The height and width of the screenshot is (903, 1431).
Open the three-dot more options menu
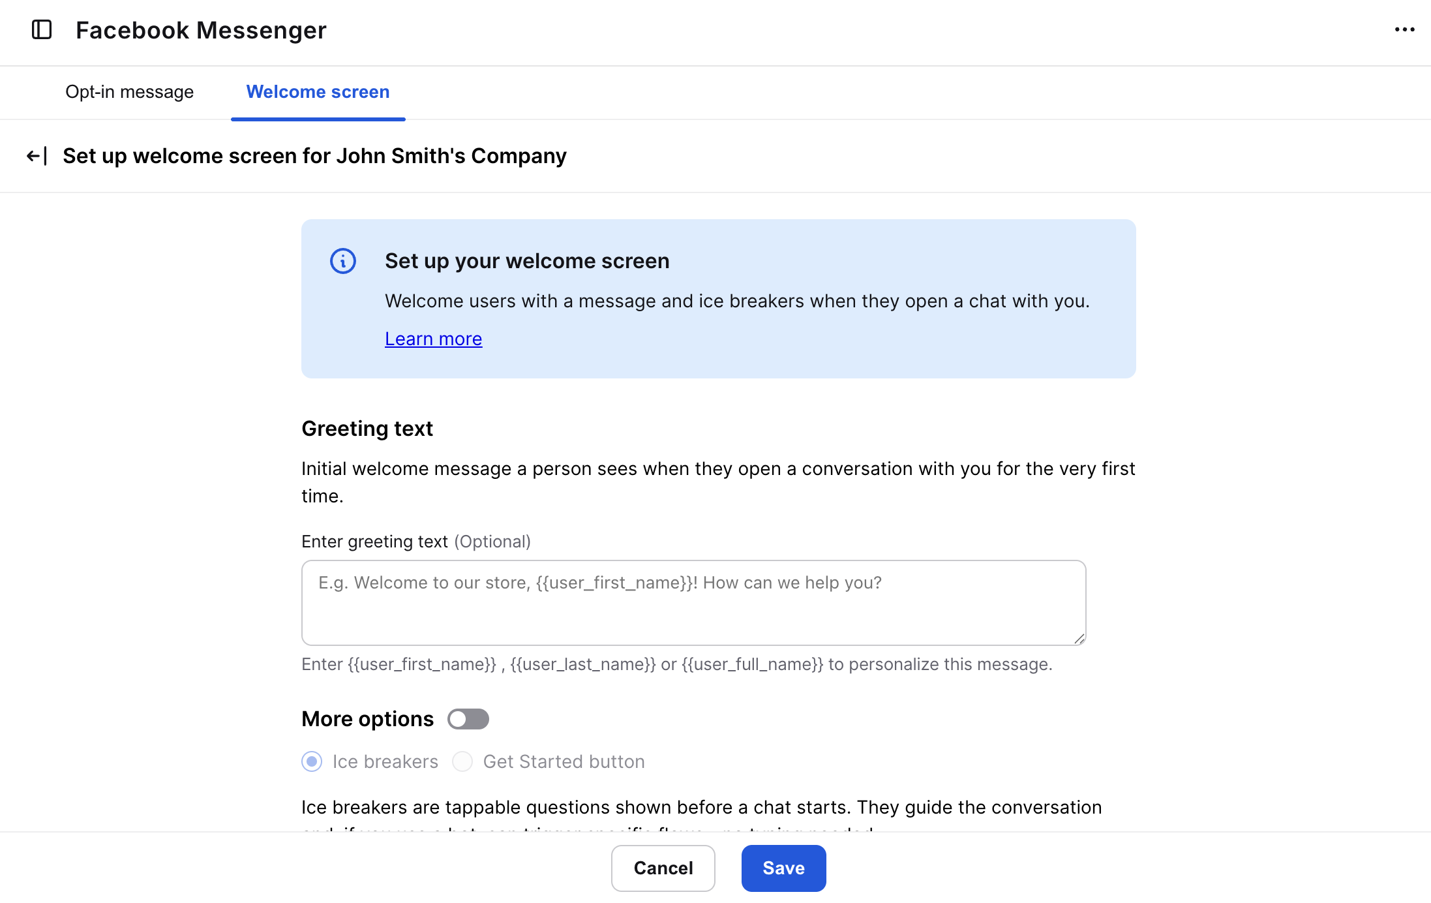tap(1404, 29)
